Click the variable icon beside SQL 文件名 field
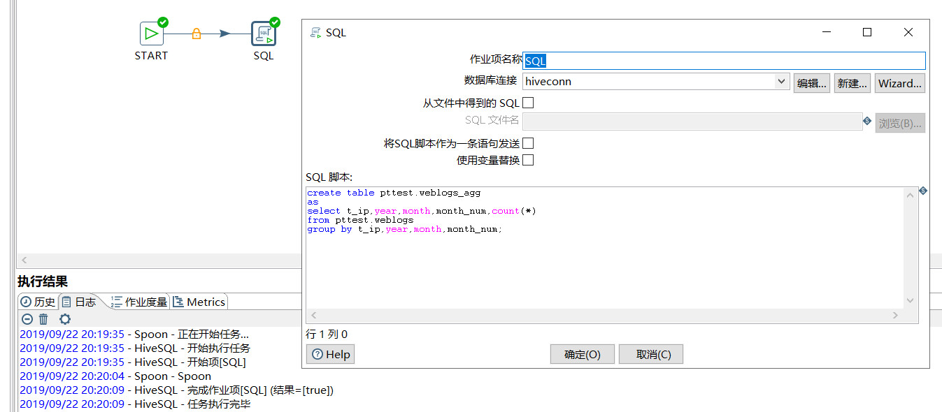Image resolution: width=942 pixels, height=412 pixels. pyautogui.click(x=867, y=120)
